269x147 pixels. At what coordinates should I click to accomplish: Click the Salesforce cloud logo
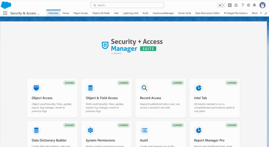[x=6, y=5]
